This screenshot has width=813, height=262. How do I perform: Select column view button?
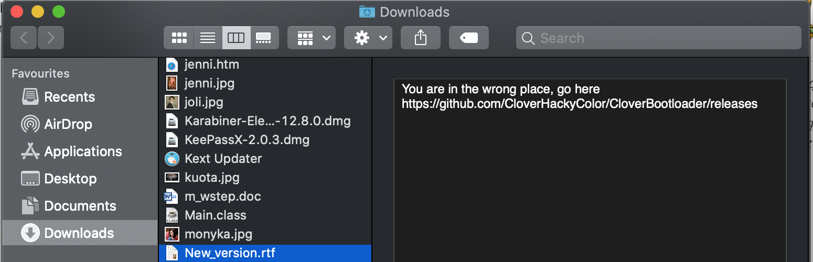pyautogui.click(x=236, y=38)
